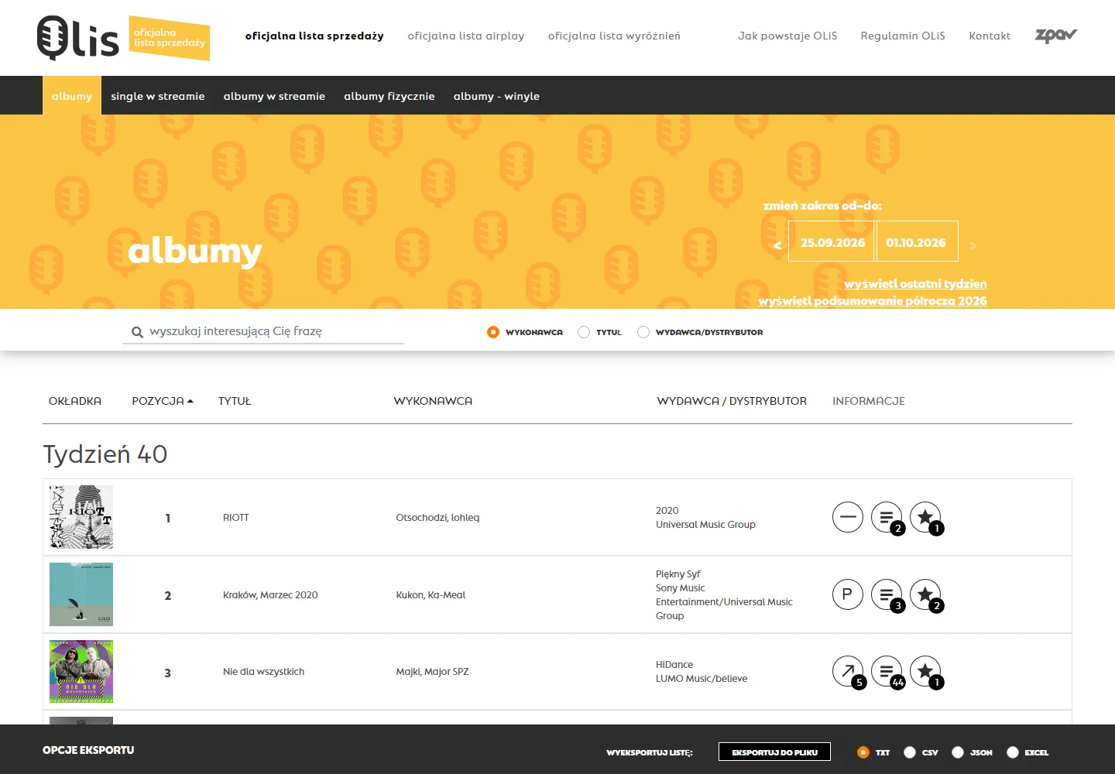Choose CSV export format
This screenshot has height=774, width=1115.
[x=910, y=752]
